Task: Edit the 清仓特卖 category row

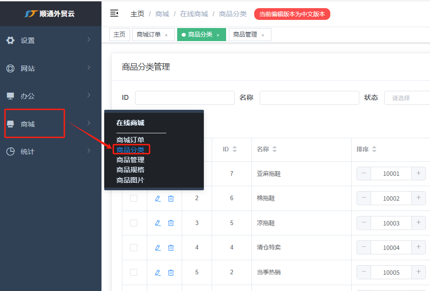Action: (158, 248)
